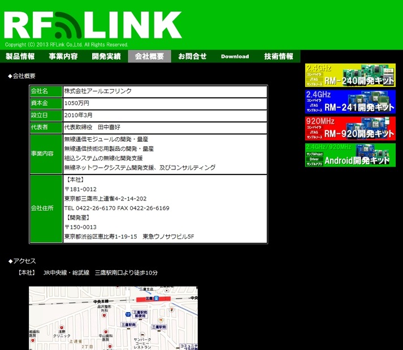Click the 事業内容 table row label
403x350 pixels.
pyautogui.click(x=46, y=154)
